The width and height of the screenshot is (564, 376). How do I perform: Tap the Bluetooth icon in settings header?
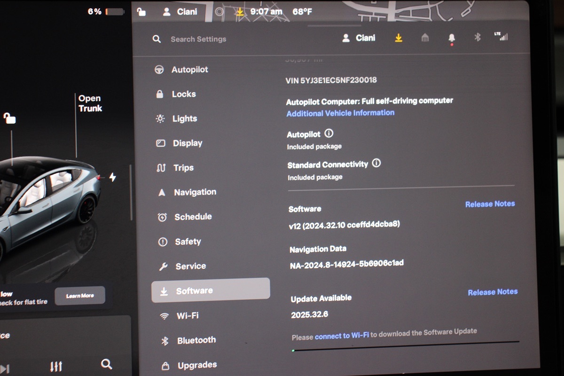tap(477, 37)
